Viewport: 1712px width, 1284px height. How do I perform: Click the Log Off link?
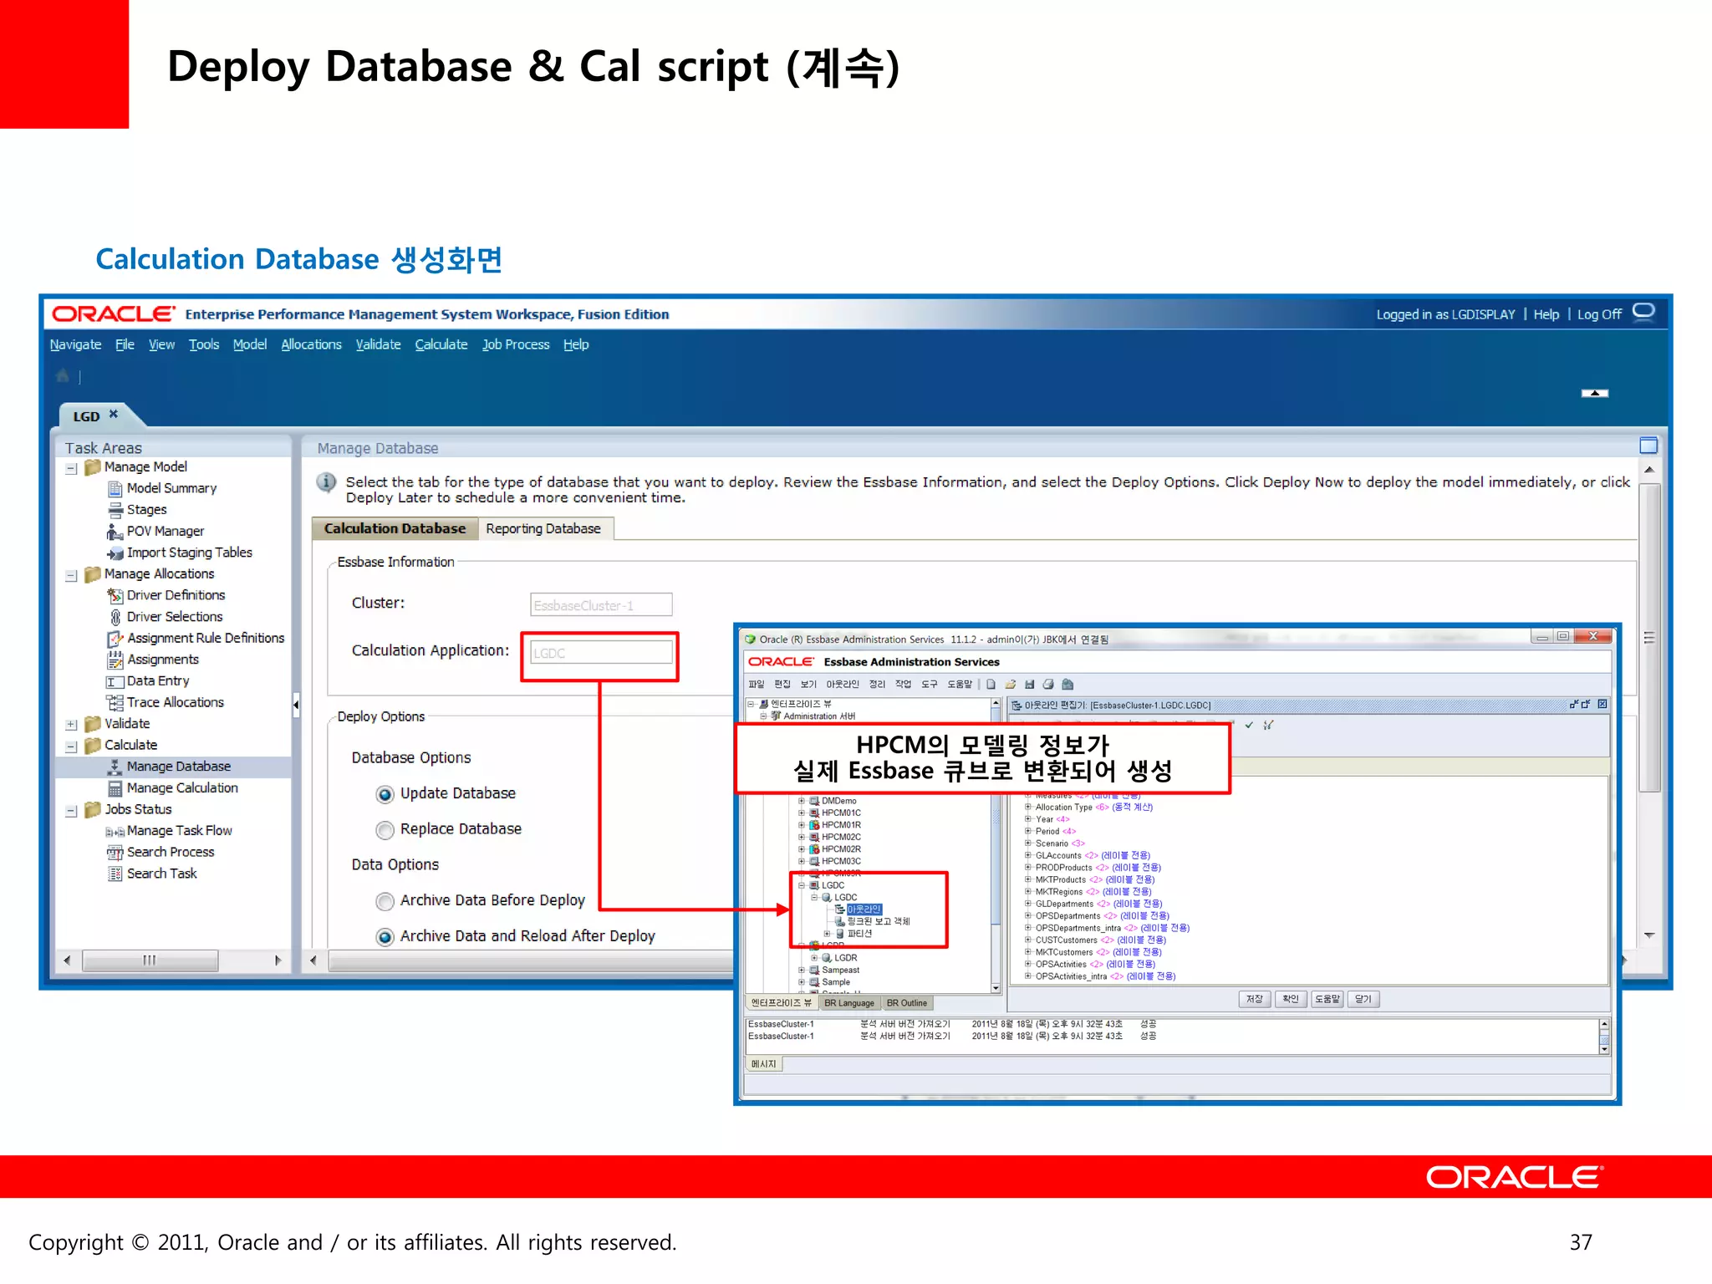[1599, 314]
